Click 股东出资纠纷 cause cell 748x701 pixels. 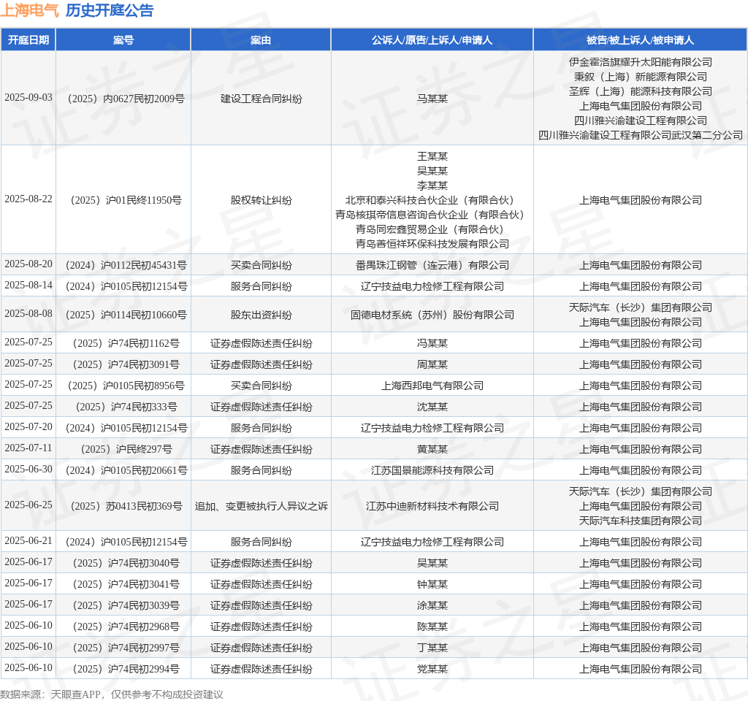pyautogui.click(x=261, y=315)
